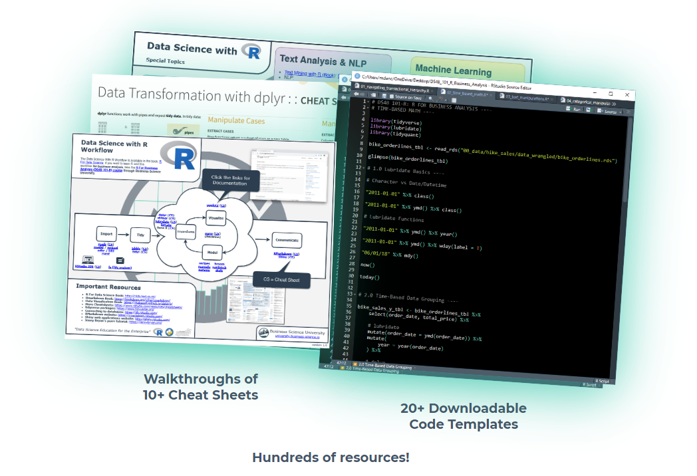Open the R For Data Science Book URL
The width and height of the screenshot is (697, 476).
(x=140, y=296)
